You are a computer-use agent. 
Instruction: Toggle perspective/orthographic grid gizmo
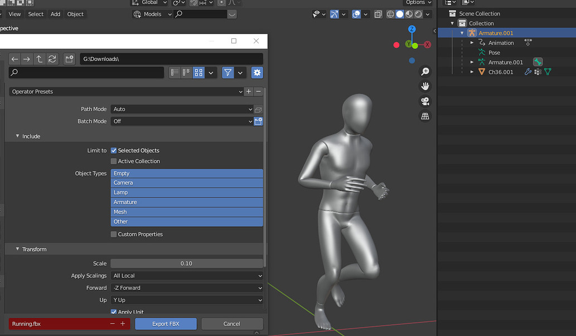(425, 116)
